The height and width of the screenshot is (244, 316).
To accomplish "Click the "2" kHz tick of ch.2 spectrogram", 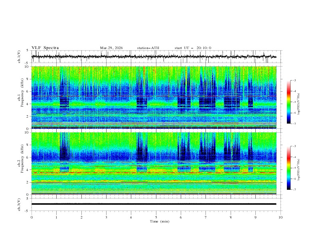I will pyautogui.click(x=28, y=182).
